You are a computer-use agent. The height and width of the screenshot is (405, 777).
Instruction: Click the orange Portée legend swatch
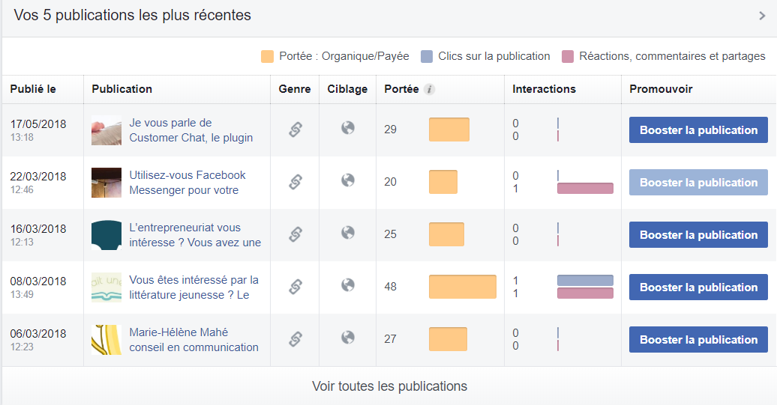(x=267, y=56)
